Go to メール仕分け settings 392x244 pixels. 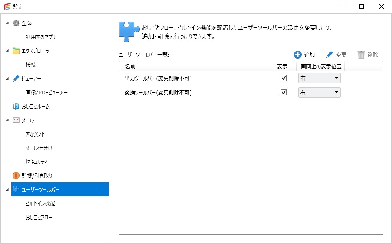(39, 148)
